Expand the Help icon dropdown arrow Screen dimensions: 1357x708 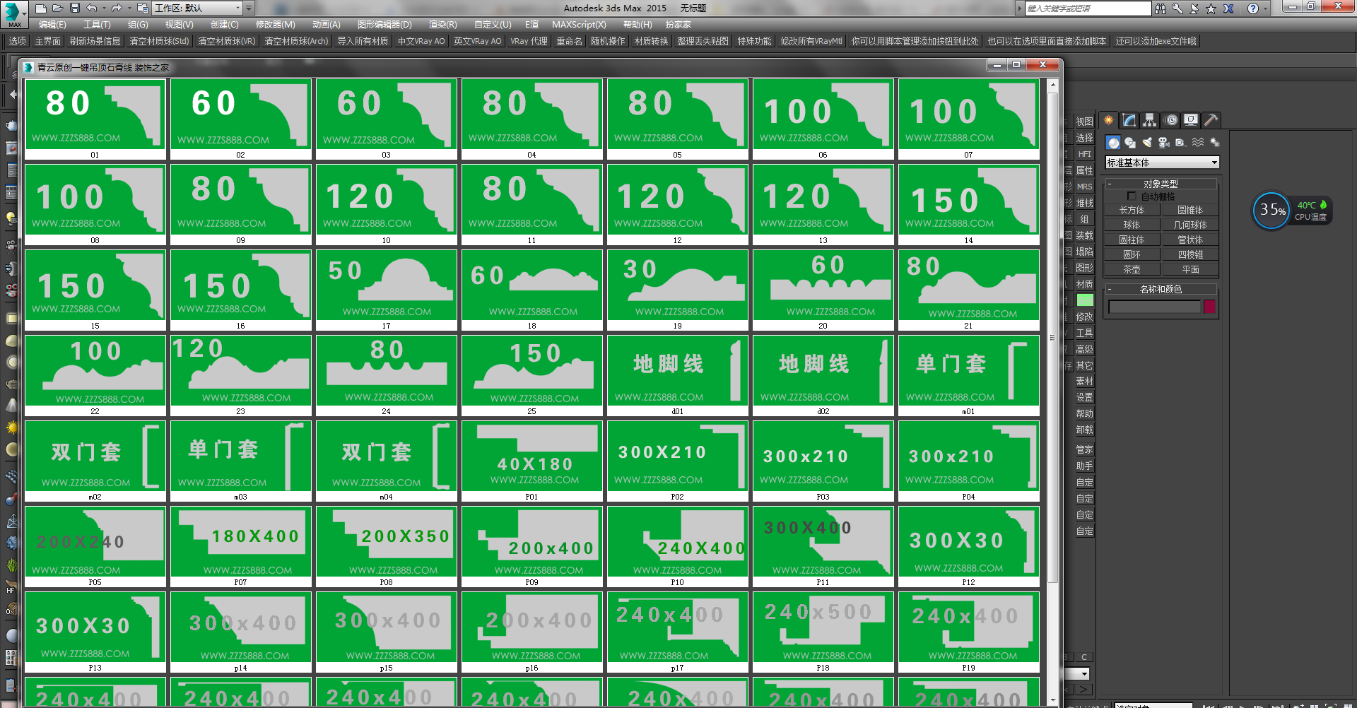click(1265, 8)
